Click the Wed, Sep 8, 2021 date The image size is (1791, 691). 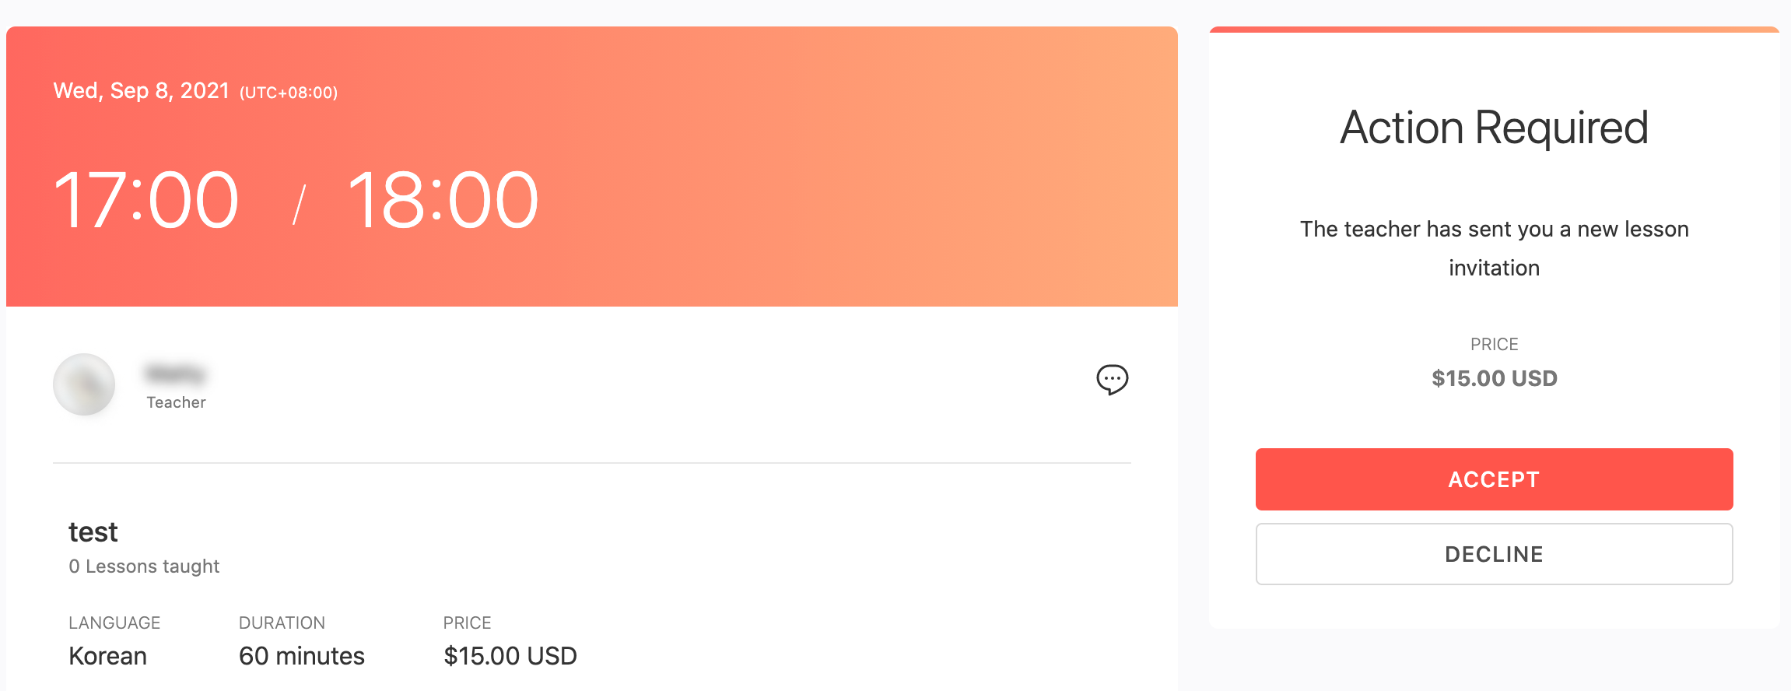(x=141, y=91)
